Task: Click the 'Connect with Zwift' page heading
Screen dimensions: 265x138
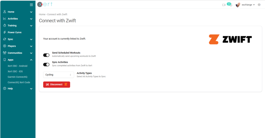Action: (57, 21)
